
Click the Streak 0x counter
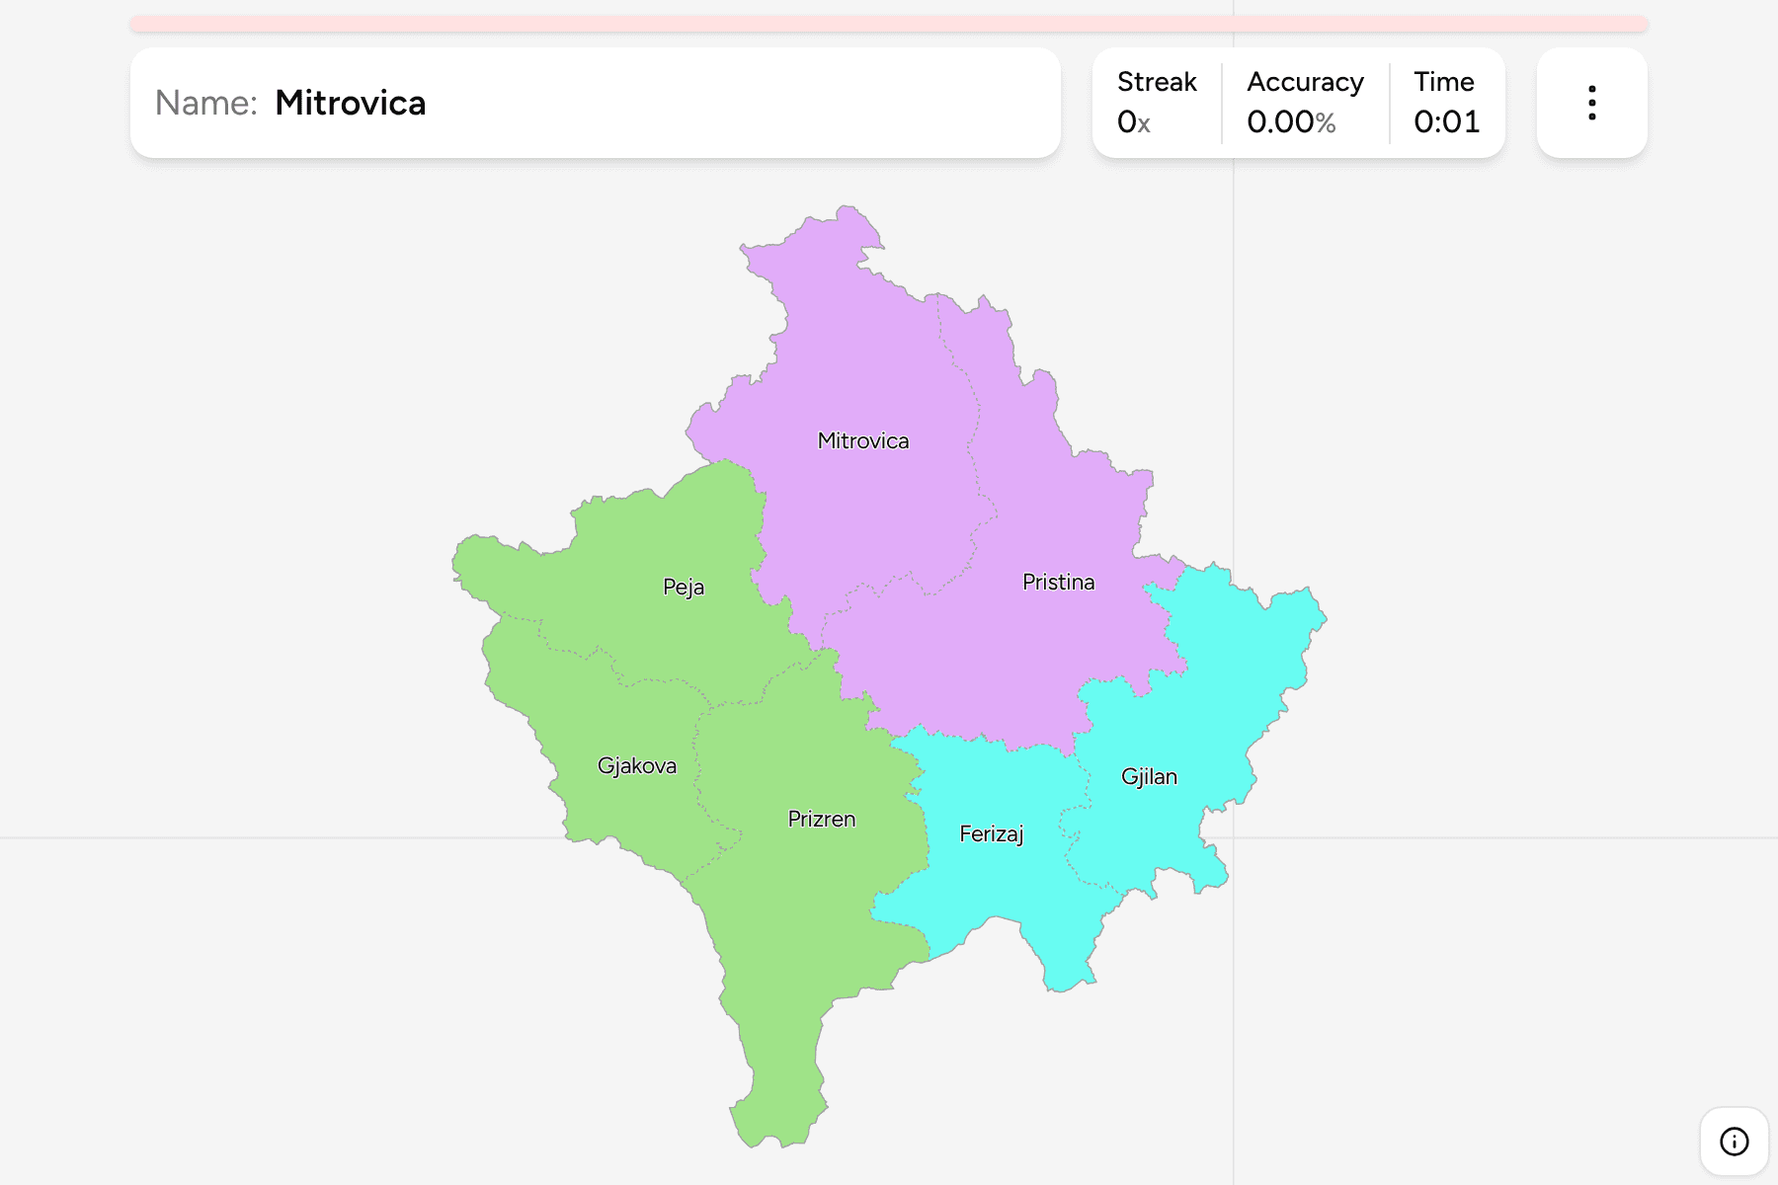point(1157,103)
